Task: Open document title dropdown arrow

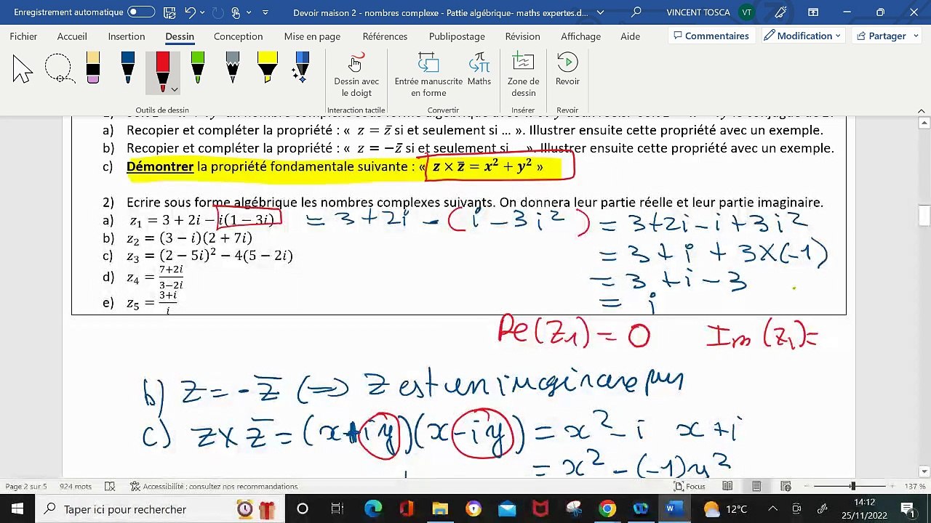Action: 600,13
